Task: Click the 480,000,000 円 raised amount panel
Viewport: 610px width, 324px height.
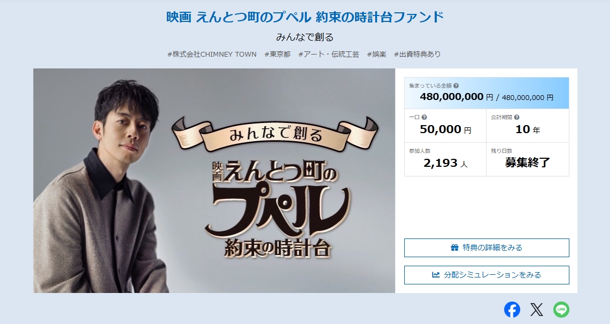Action: [x=487, y=93]
